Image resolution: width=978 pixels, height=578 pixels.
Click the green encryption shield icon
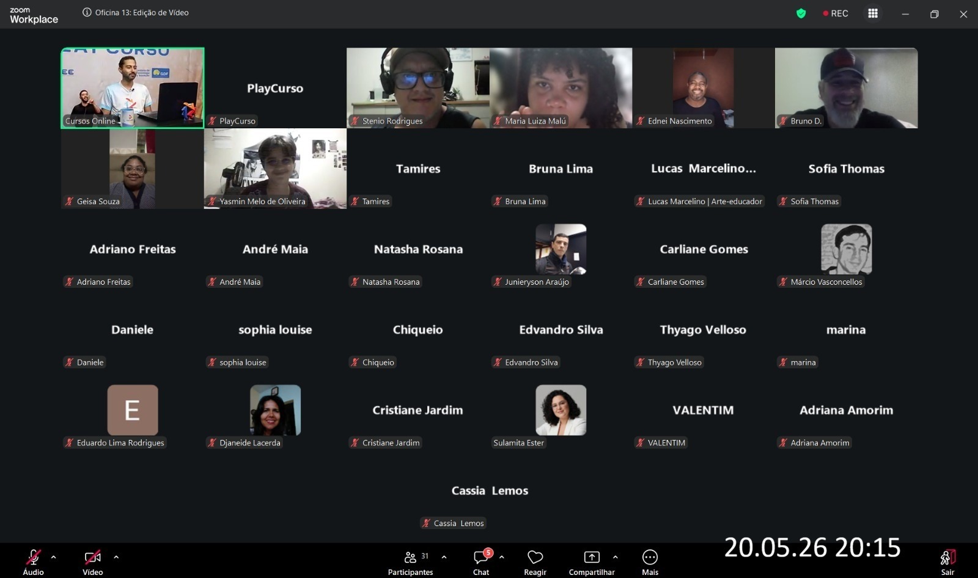[801, 13]
